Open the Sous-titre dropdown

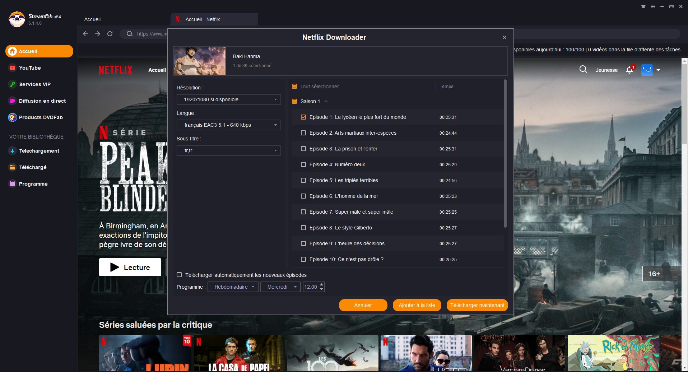click(x=229, y=150)
